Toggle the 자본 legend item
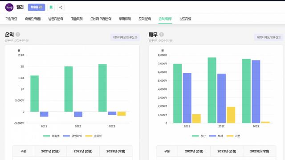The width and height of the screenshot is (285, 160). point(233,136)
